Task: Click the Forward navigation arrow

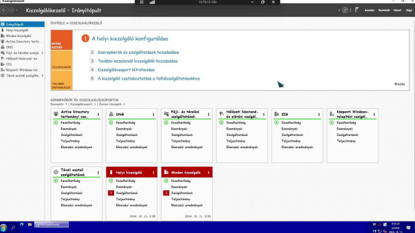Action: click(x=12, y=10)
